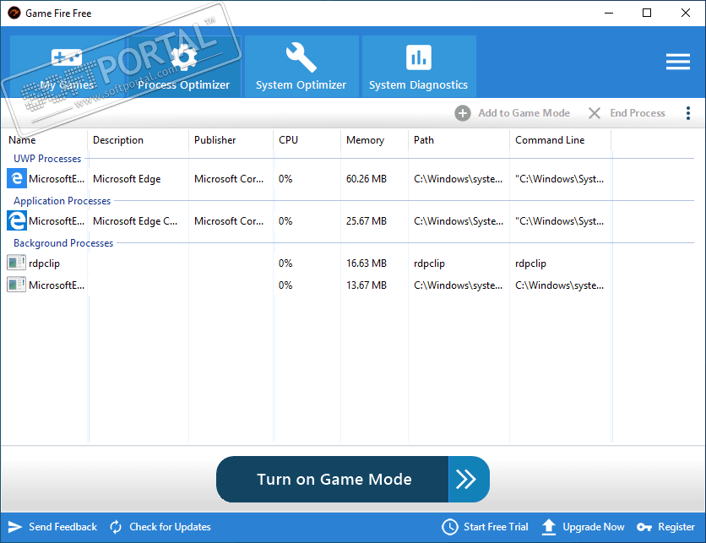Screen dimensions: 706x543
Task: Click the Add to Game Mode label
Action: pyautogui.click(x=524, y=113)
